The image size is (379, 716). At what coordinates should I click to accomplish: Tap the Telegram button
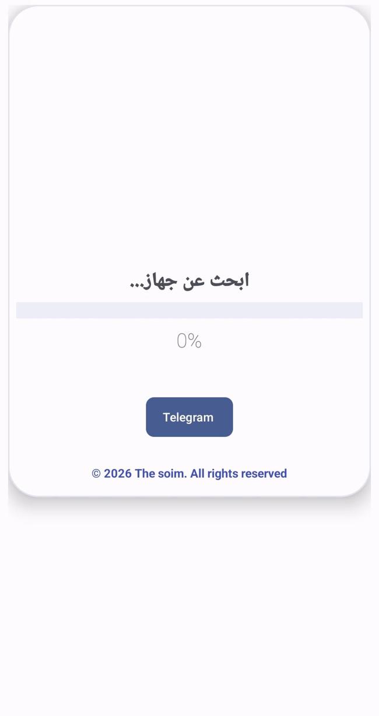pyautogui.click(x=189, y=417)
